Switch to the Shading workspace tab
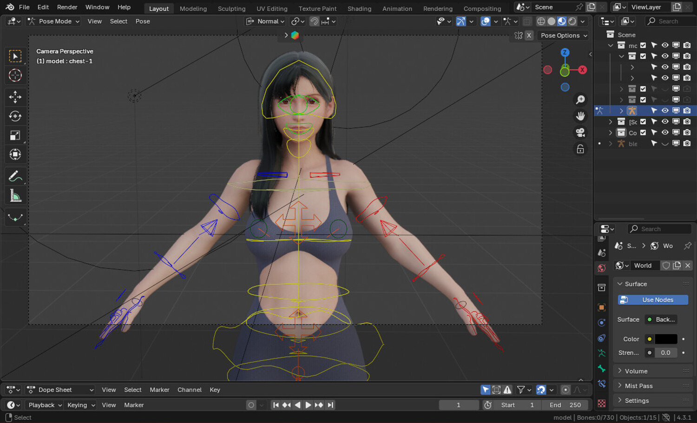Screen dimensions: 697x423 pos(359,8)
